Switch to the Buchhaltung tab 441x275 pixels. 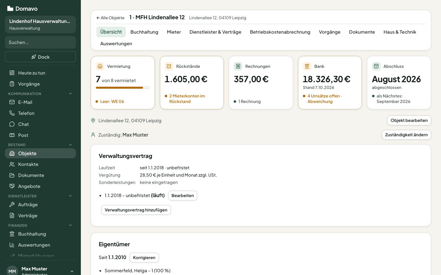[x=144, y=32]
